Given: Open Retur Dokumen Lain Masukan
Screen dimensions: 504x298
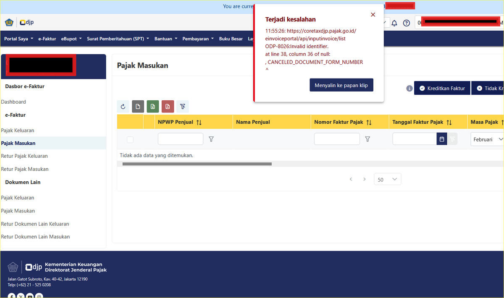Looking at the screenshot, I should (35, 237).
